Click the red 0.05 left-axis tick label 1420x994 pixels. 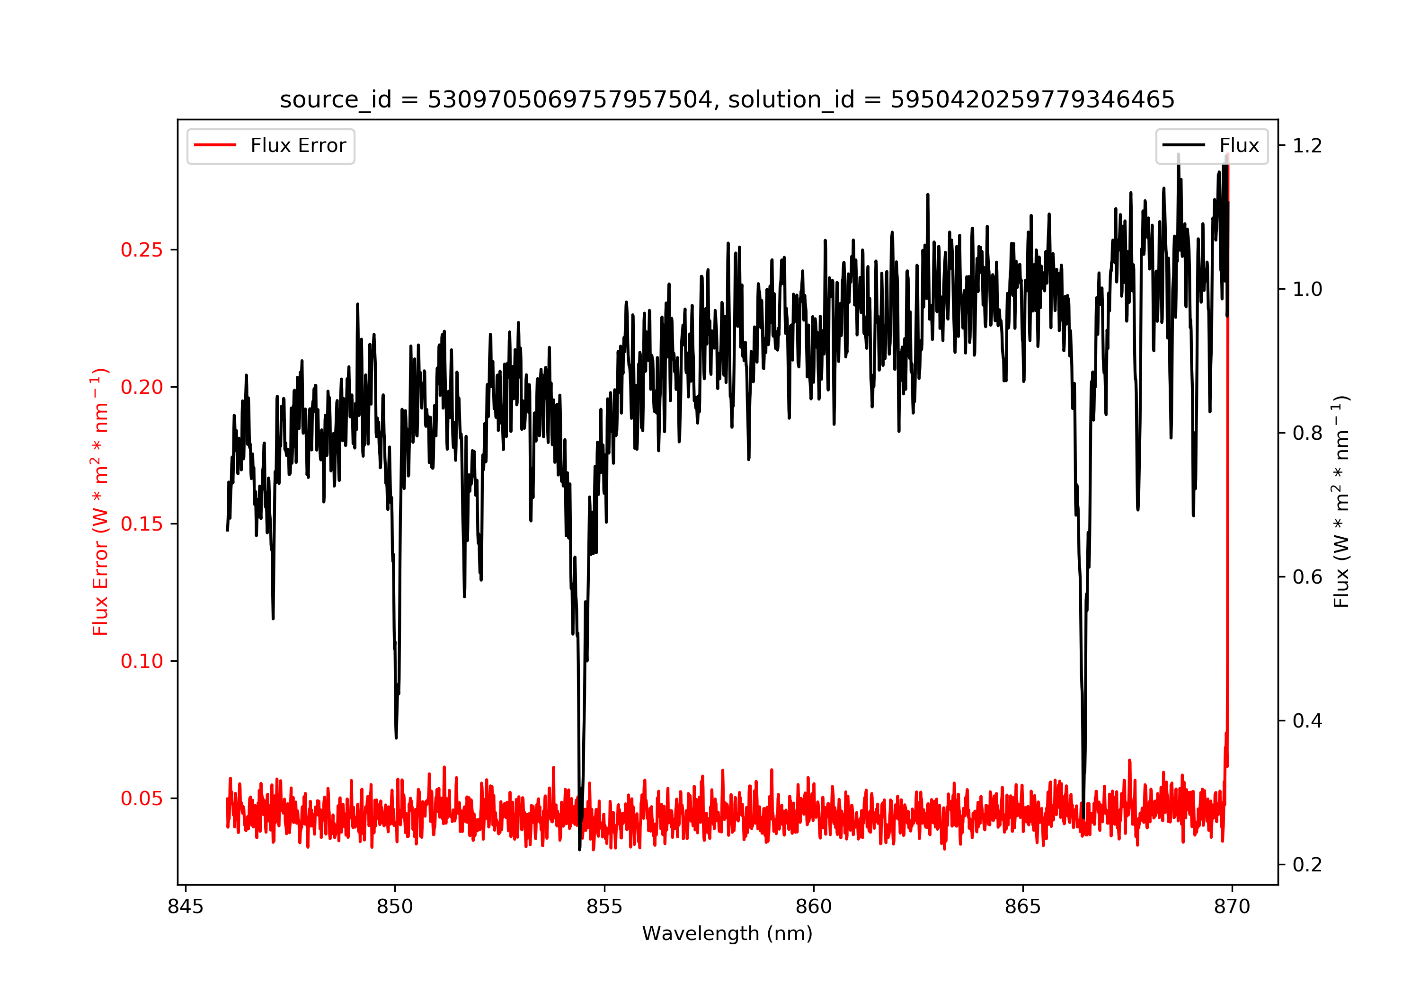142,799
